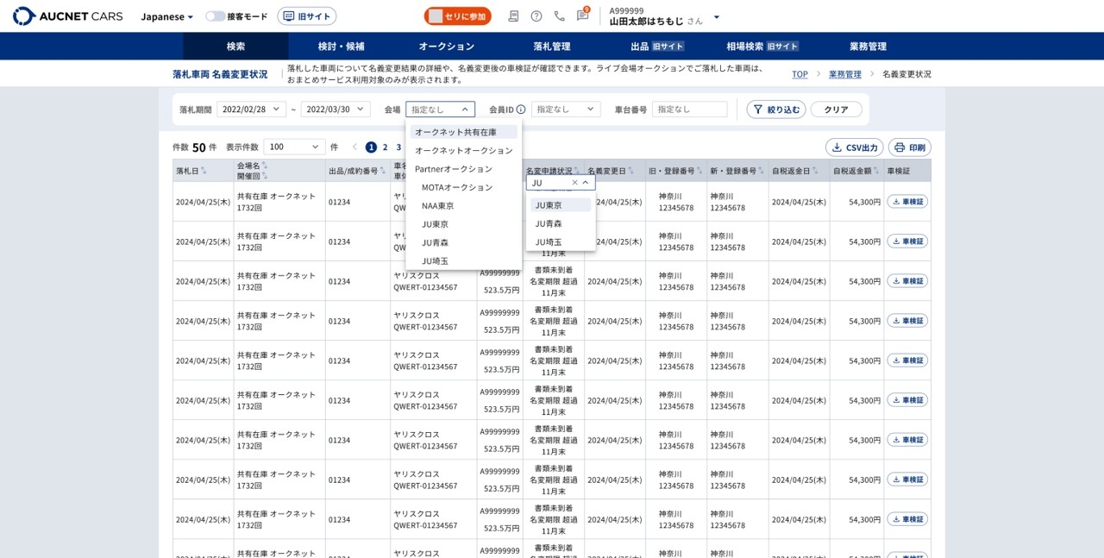Open the start date 2022/02/28 picker
This screenshot has width=1104, height=558.
pos(251,110)
